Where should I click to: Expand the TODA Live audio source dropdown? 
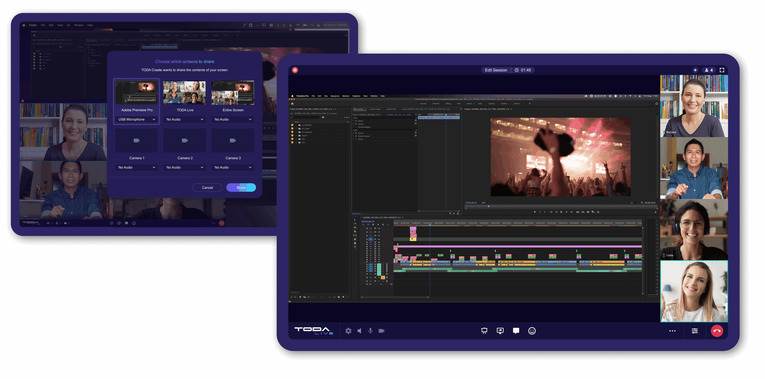(185, 119)
